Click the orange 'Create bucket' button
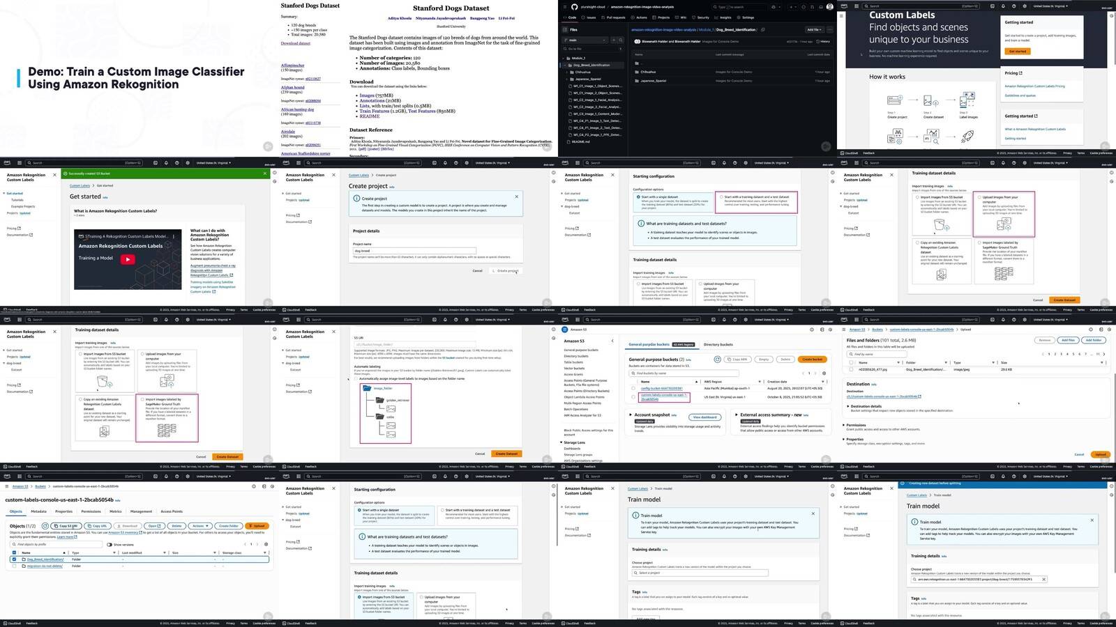Screen dimensions: 1116x627 coord(812,359)
